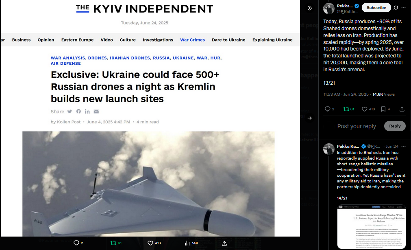Open Dare to Ukraine nav item
This screenshot has height=250, width=411.
[x=228, y=40]
